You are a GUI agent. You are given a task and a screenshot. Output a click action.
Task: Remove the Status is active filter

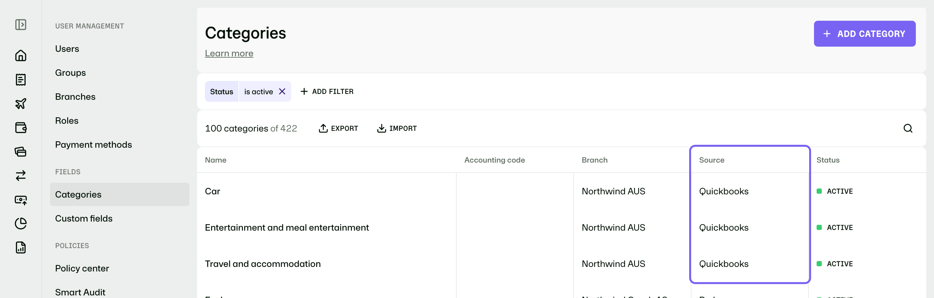pos(282,91)
